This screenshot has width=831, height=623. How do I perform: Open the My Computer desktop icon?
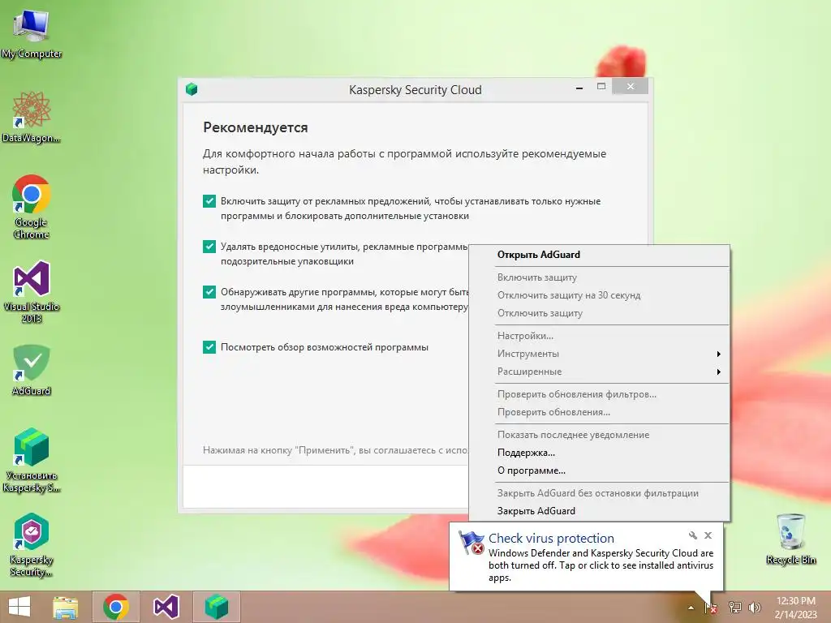coord(32,34)
